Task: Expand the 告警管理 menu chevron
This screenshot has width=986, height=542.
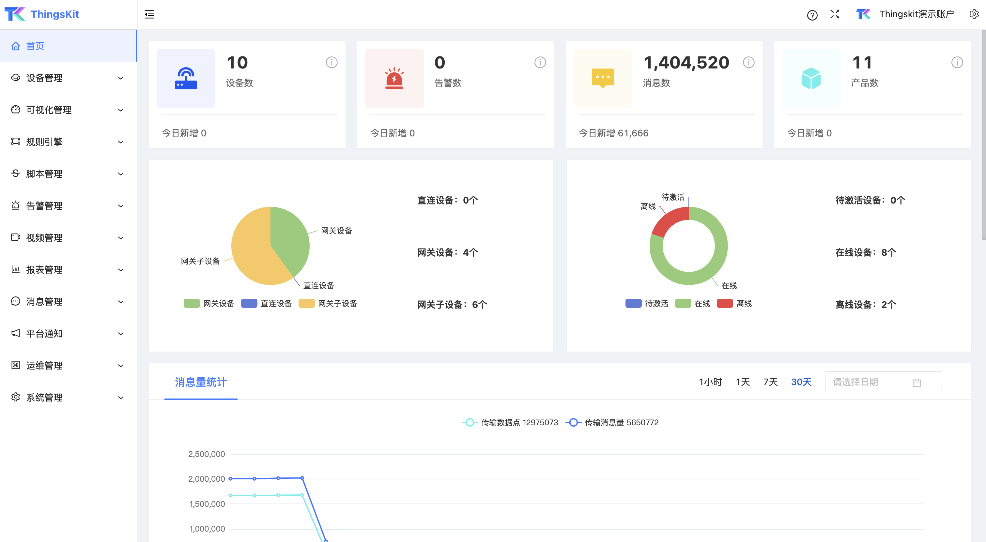Action: pos(121,206)
